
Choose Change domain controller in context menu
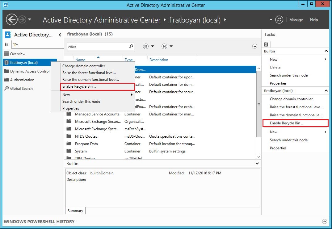pos(84,66)
